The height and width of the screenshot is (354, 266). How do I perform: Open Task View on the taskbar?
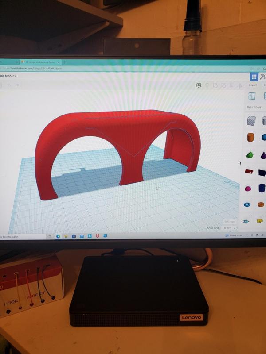click(50, 236)
